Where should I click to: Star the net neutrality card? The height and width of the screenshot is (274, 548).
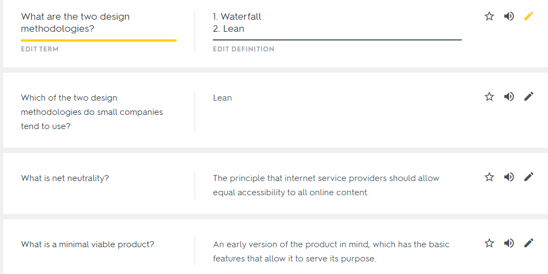[x=489, y=177]
